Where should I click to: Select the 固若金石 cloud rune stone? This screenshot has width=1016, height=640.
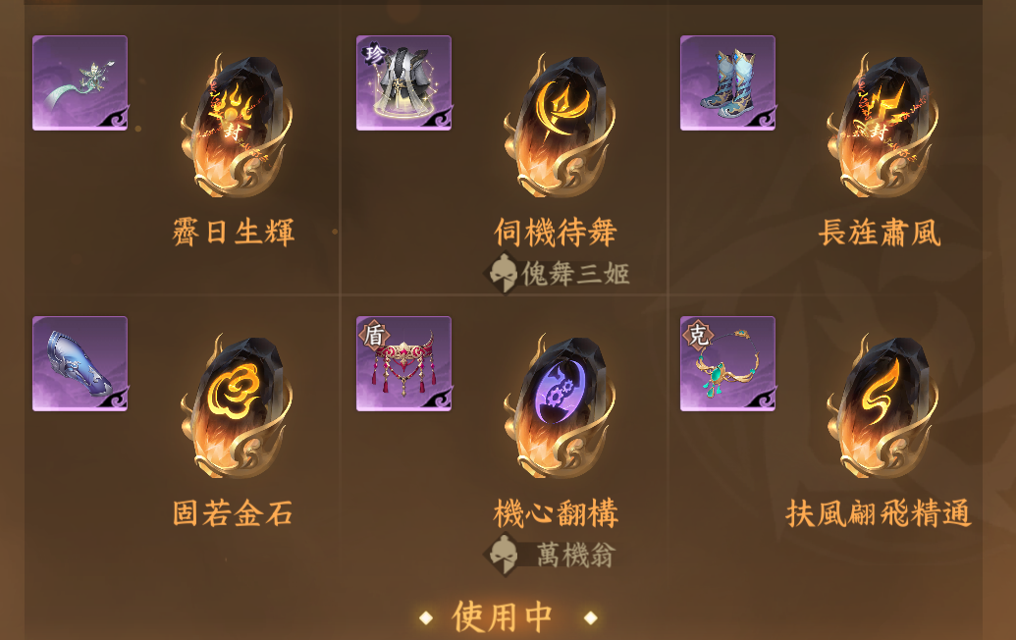[236, 406]
